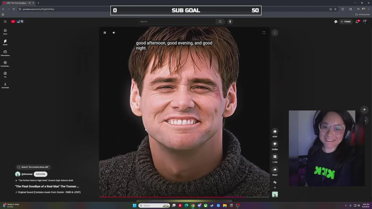
Task: Open Chrome extensions puzzle icon
Action: click(x=343, y=9)
